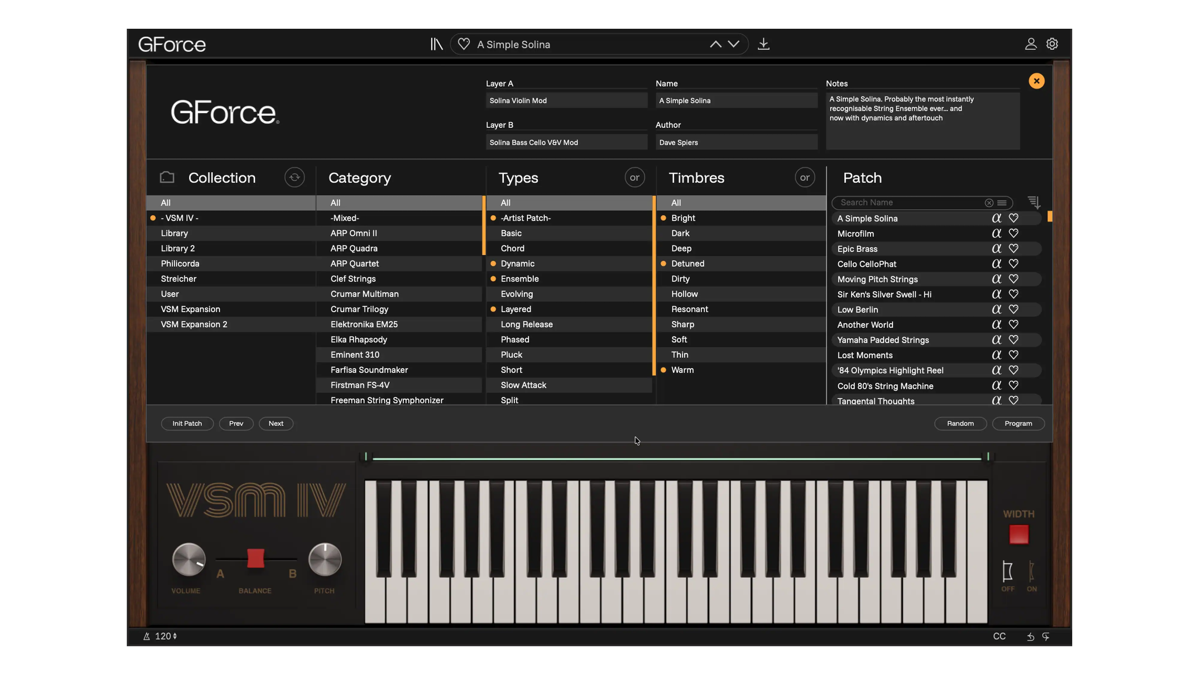Click the redo icon in status bar
The height and width of the screenshot is (675, 1199).
pyautogui.click(x=1046, y=637)
